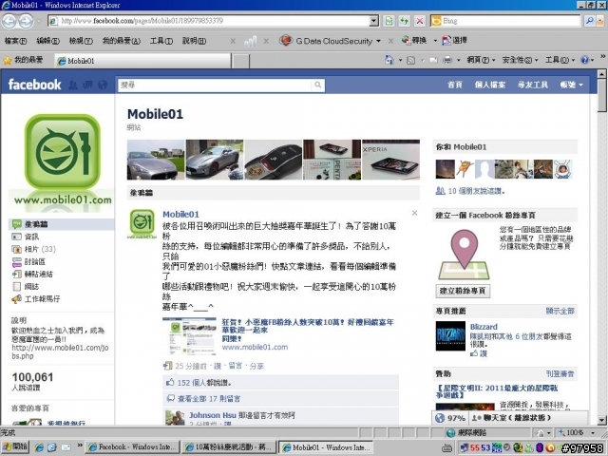608x456 pixels.
Task: Switch to 10萬粉絲慶祝活動 taskbar window
Action: [x=230, y=447]
